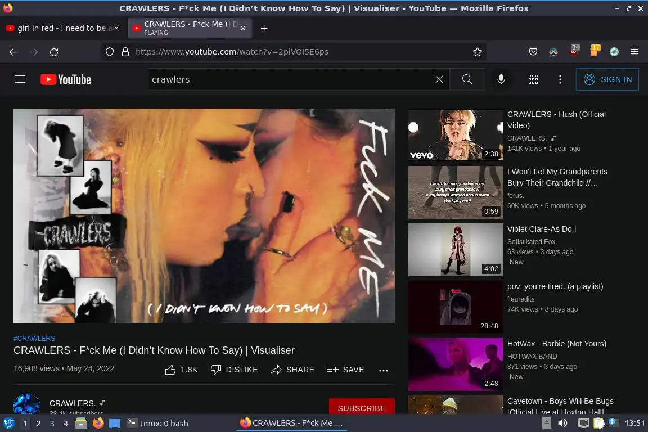The image size is (648, 432).
Task: Open Cavetown Boys Will Be Bugs title
Action: coord(560,406)
